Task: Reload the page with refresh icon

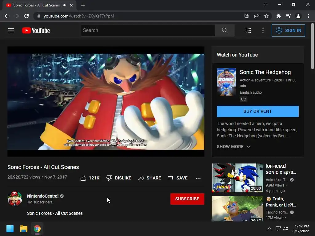Action: [x=26, y=16]
